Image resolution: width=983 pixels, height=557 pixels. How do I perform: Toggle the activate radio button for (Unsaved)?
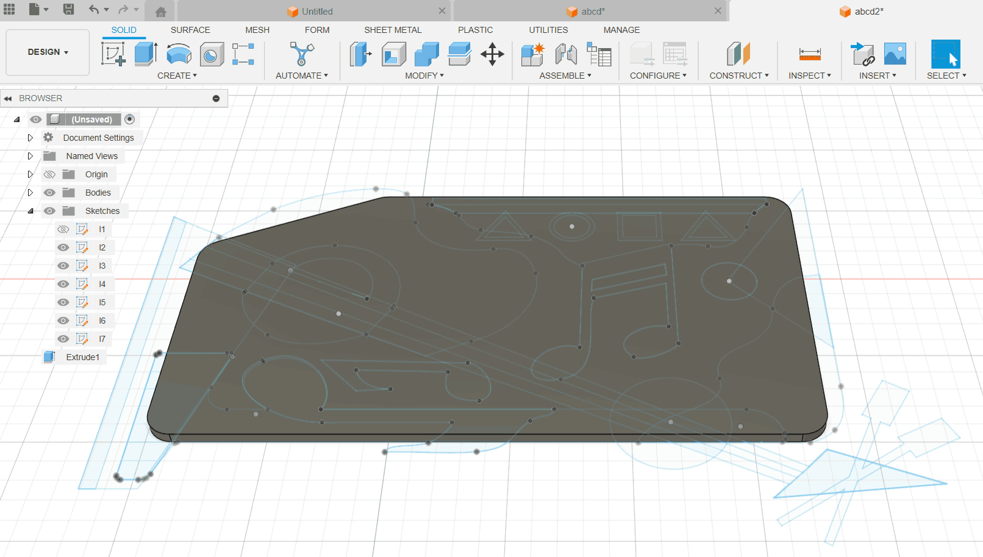coord(130,119)
